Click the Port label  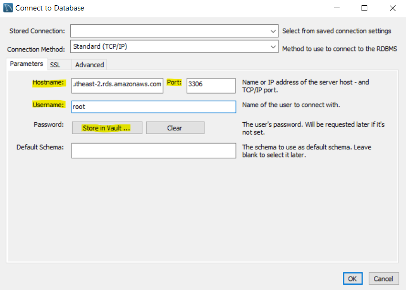(x=174, y=82)
